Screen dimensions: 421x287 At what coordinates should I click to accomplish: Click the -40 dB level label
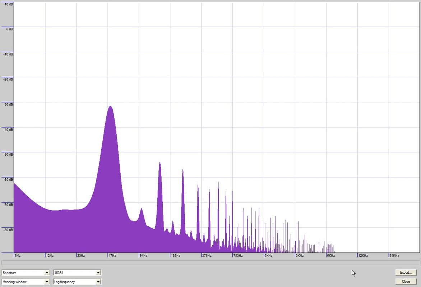[8, 130]
